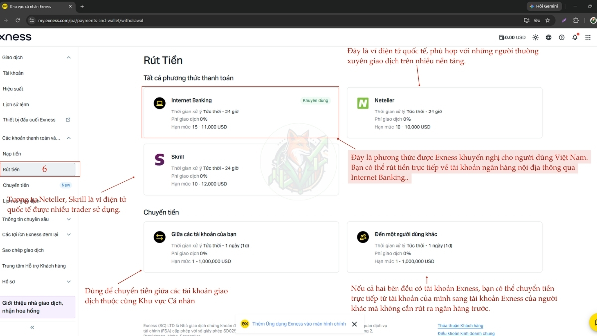Open Lịch sử lệnh in the sidebar
Image resolution: width=597 pixels, height=336 pixels.
[x=16, y=105]
